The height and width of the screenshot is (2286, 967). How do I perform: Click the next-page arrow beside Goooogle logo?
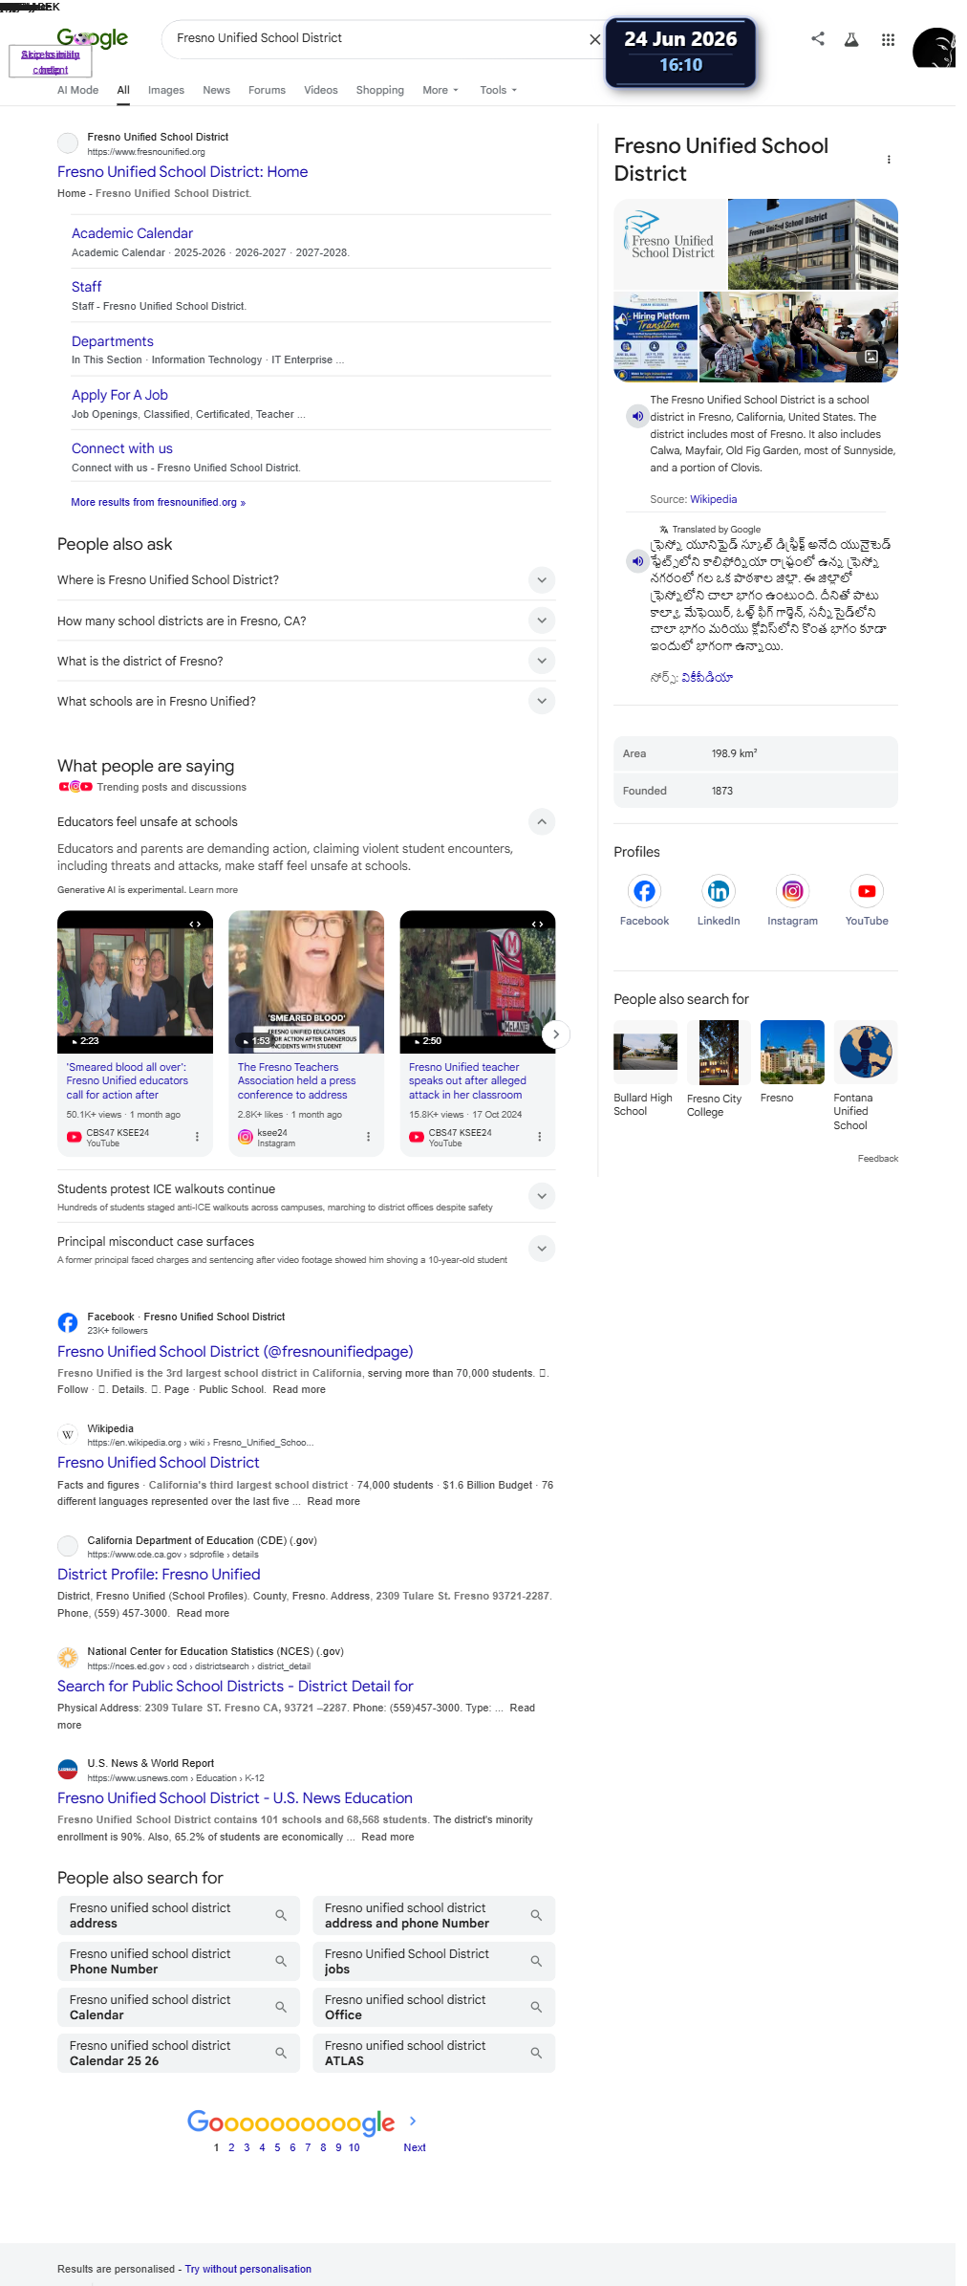413,2121
